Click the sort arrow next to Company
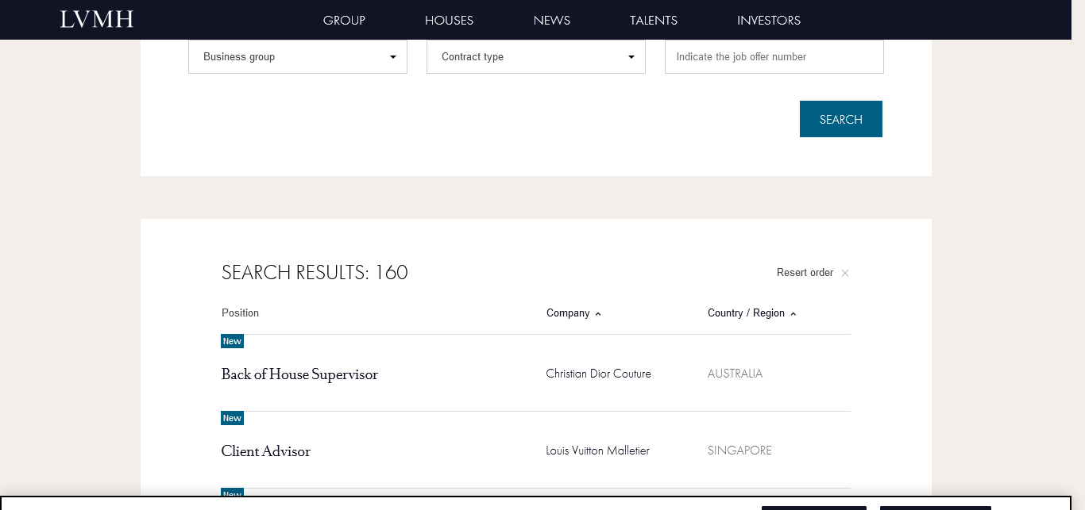This screenshot has height=510, width=1085. click(x=598, y=314)
